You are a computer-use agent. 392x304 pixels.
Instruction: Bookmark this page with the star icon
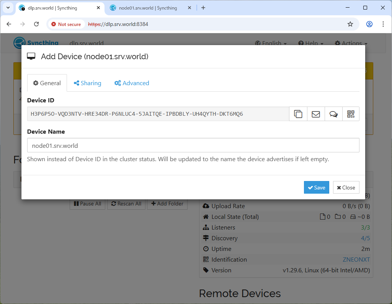(x=350, y=24)
